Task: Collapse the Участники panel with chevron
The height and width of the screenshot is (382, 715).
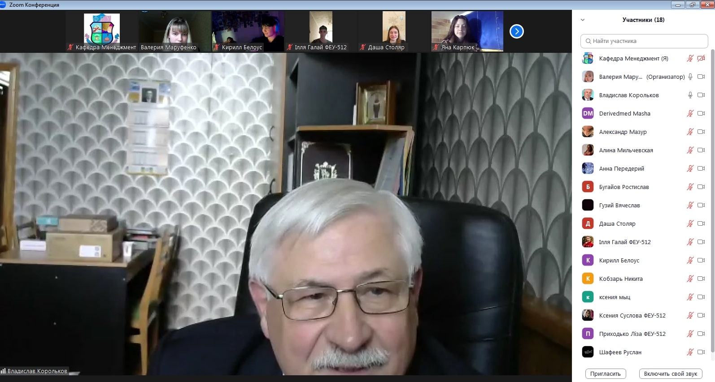Action: (583, 20)
